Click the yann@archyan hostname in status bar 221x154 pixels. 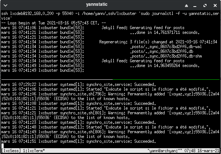point(163,150)
